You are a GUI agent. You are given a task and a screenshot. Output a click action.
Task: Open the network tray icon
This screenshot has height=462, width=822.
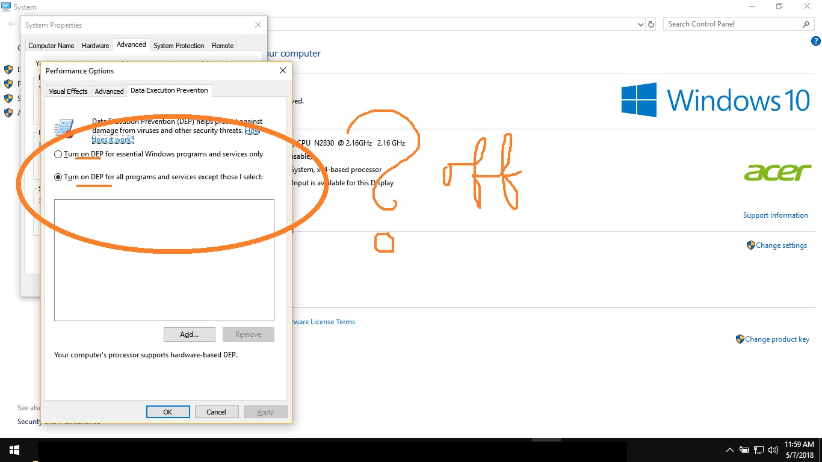(759, 450)
